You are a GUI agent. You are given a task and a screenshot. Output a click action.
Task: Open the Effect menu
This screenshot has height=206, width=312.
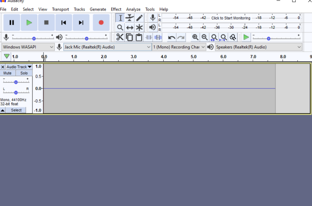(x=116, y=9)
